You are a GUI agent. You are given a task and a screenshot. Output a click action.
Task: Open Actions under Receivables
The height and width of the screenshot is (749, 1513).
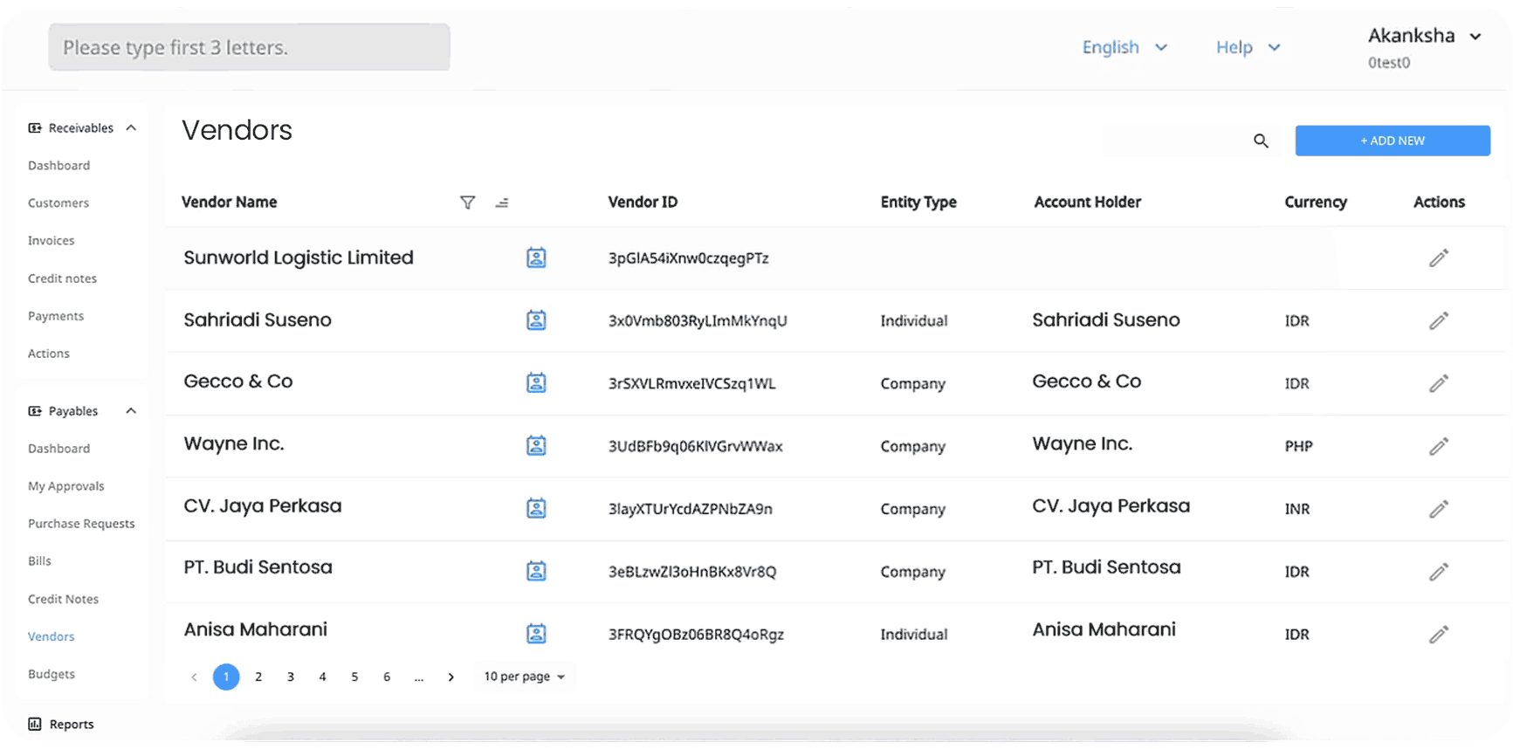coord(49,354)
